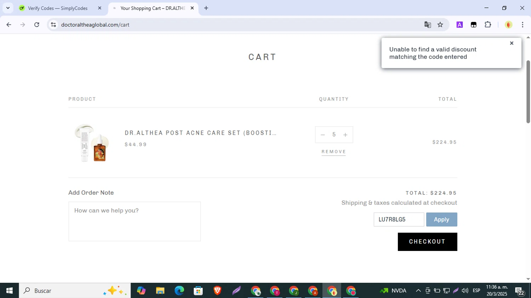Open the Chrome window with T badge

(275, 291)
